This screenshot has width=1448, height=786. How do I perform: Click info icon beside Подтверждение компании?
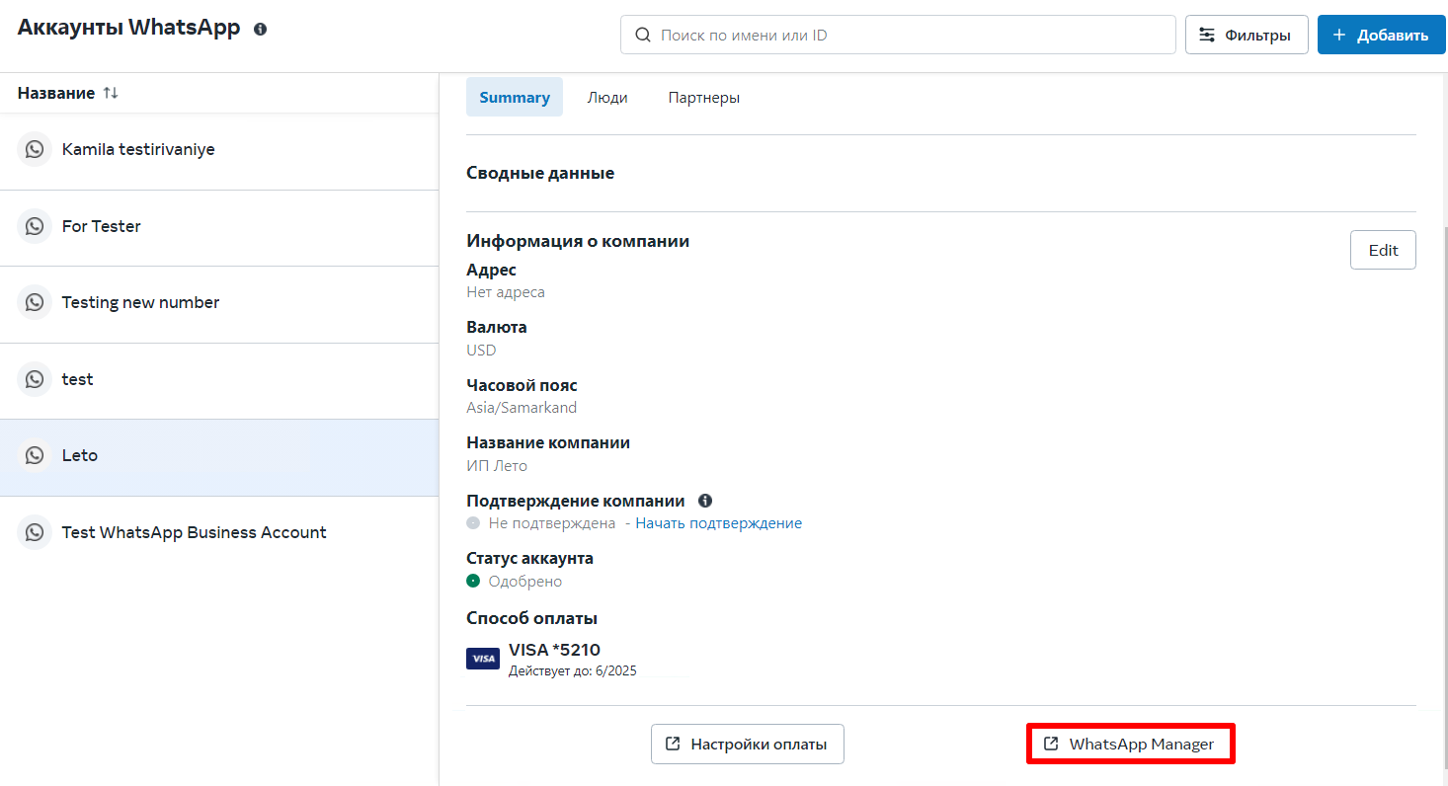click(x=705, y=501)
